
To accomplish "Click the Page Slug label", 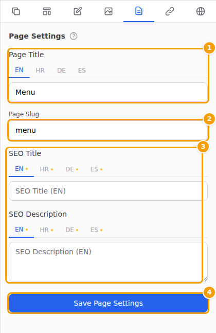I will [x=24, y=114].
